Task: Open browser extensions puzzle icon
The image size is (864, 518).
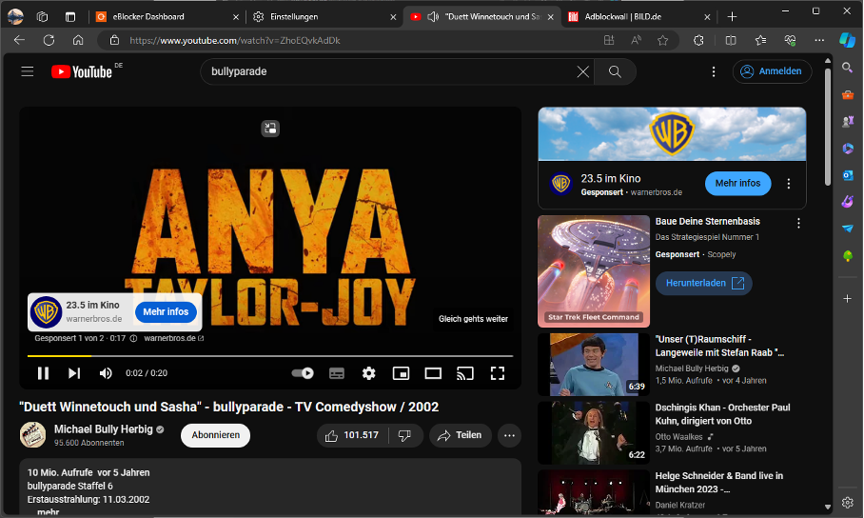Action: pyautogui.click(x=698, y=40)
